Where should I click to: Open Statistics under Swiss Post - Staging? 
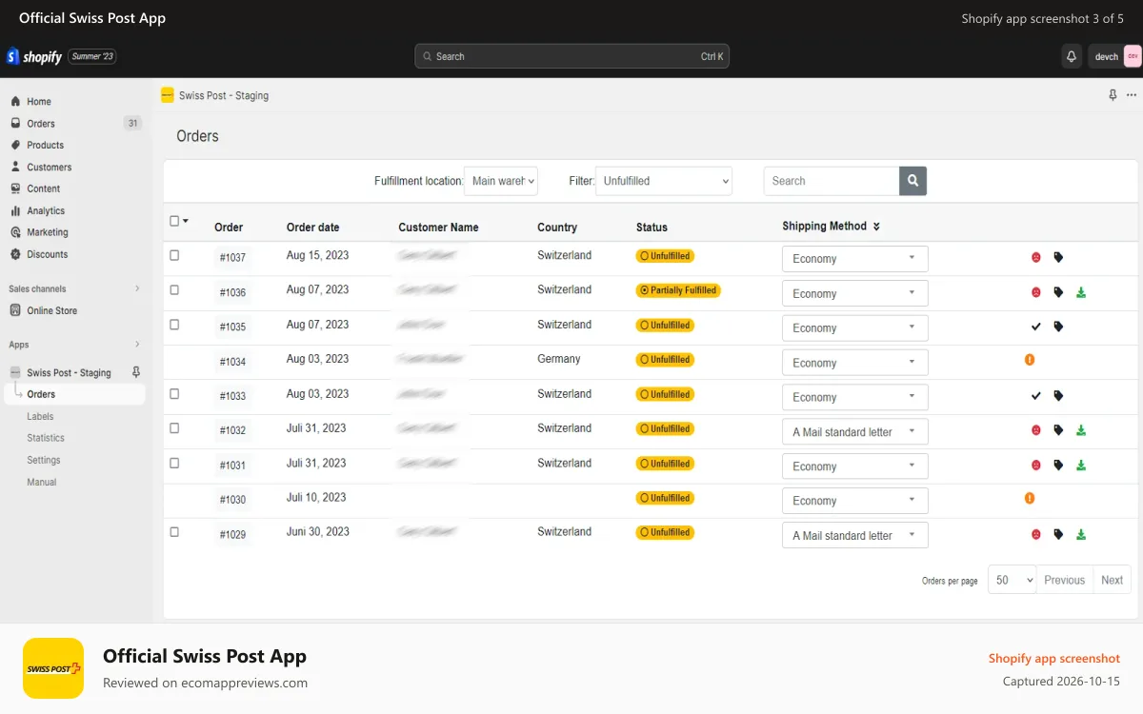point(46,439)
